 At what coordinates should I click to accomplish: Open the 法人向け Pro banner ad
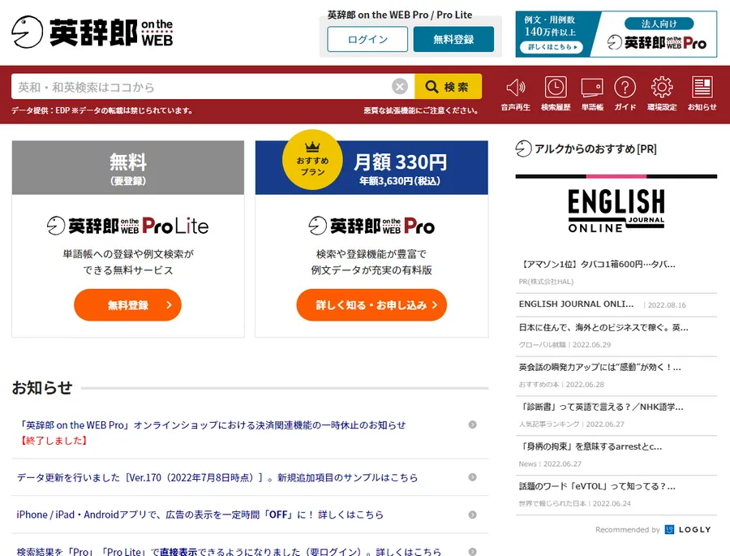pyautogui.click(x=616, y=34)
